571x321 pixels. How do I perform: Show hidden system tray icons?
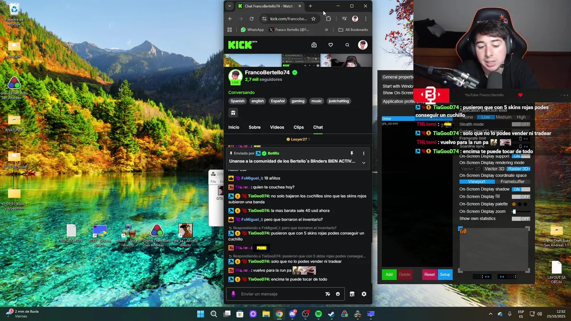(x=491, y=314)
